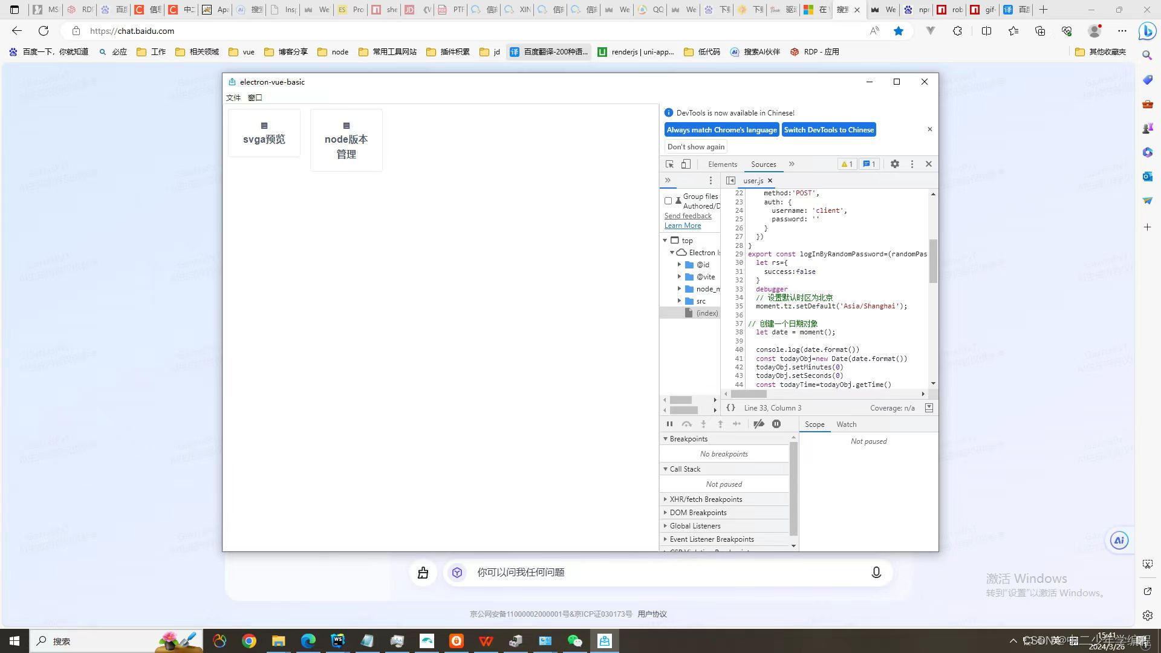Enable Group files by Authored/Deployed checkbox

coord(668,201)
